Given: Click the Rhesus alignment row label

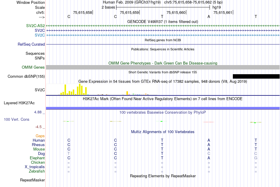Looking at the screenshot, I should click(x=38, y=145).
